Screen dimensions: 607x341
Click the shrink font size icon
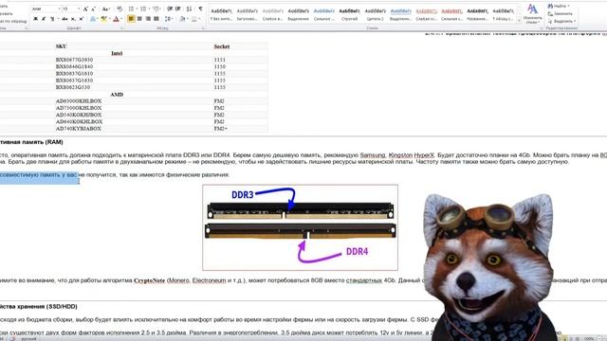coord(93,9)
